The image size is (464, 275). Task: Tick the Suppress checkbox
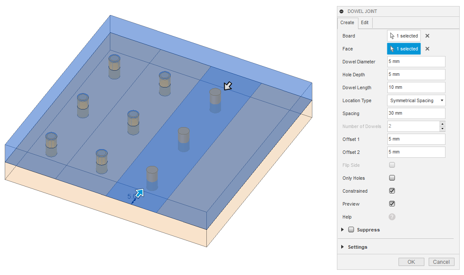click(351, 230)
